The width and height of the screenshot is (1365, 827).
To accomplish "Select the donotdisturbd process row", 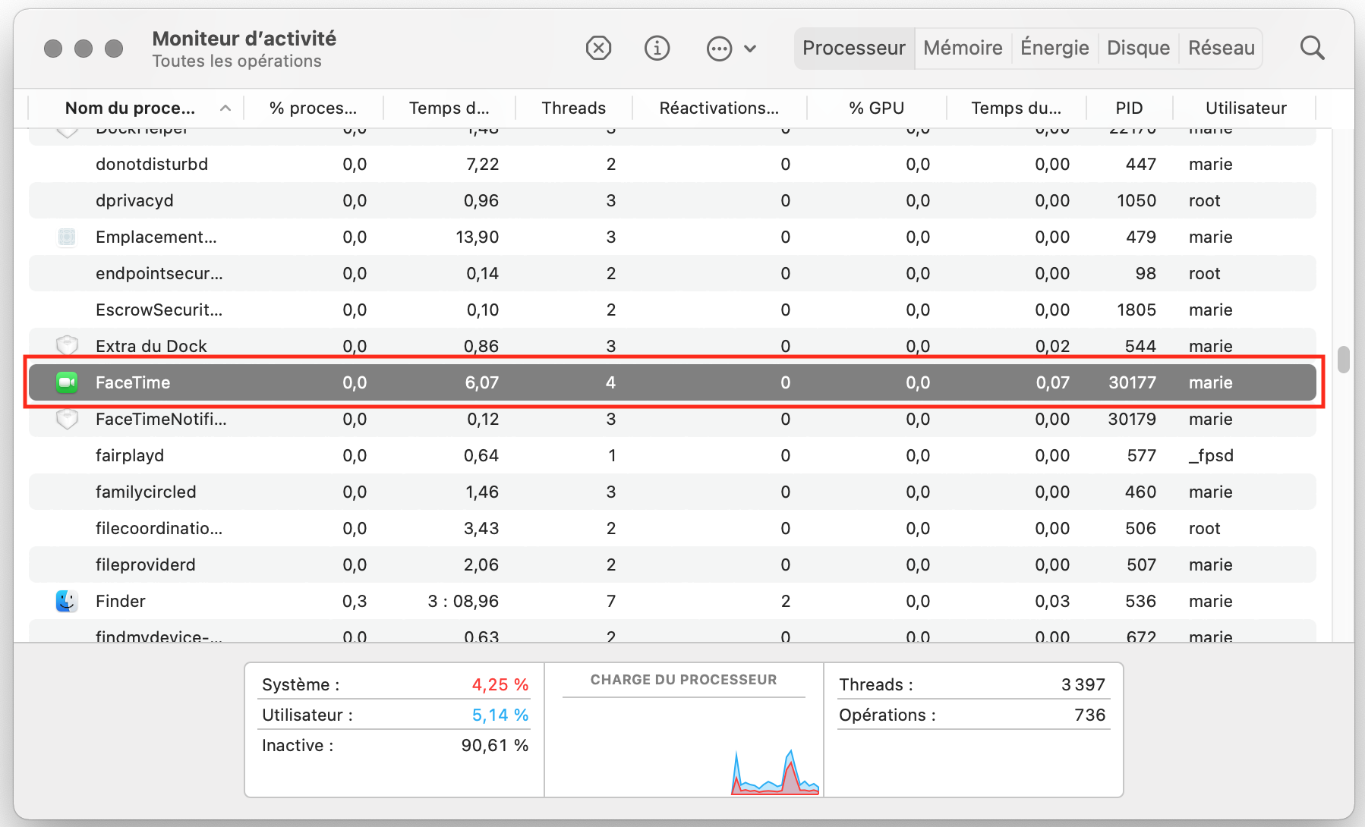I will 673,164.
